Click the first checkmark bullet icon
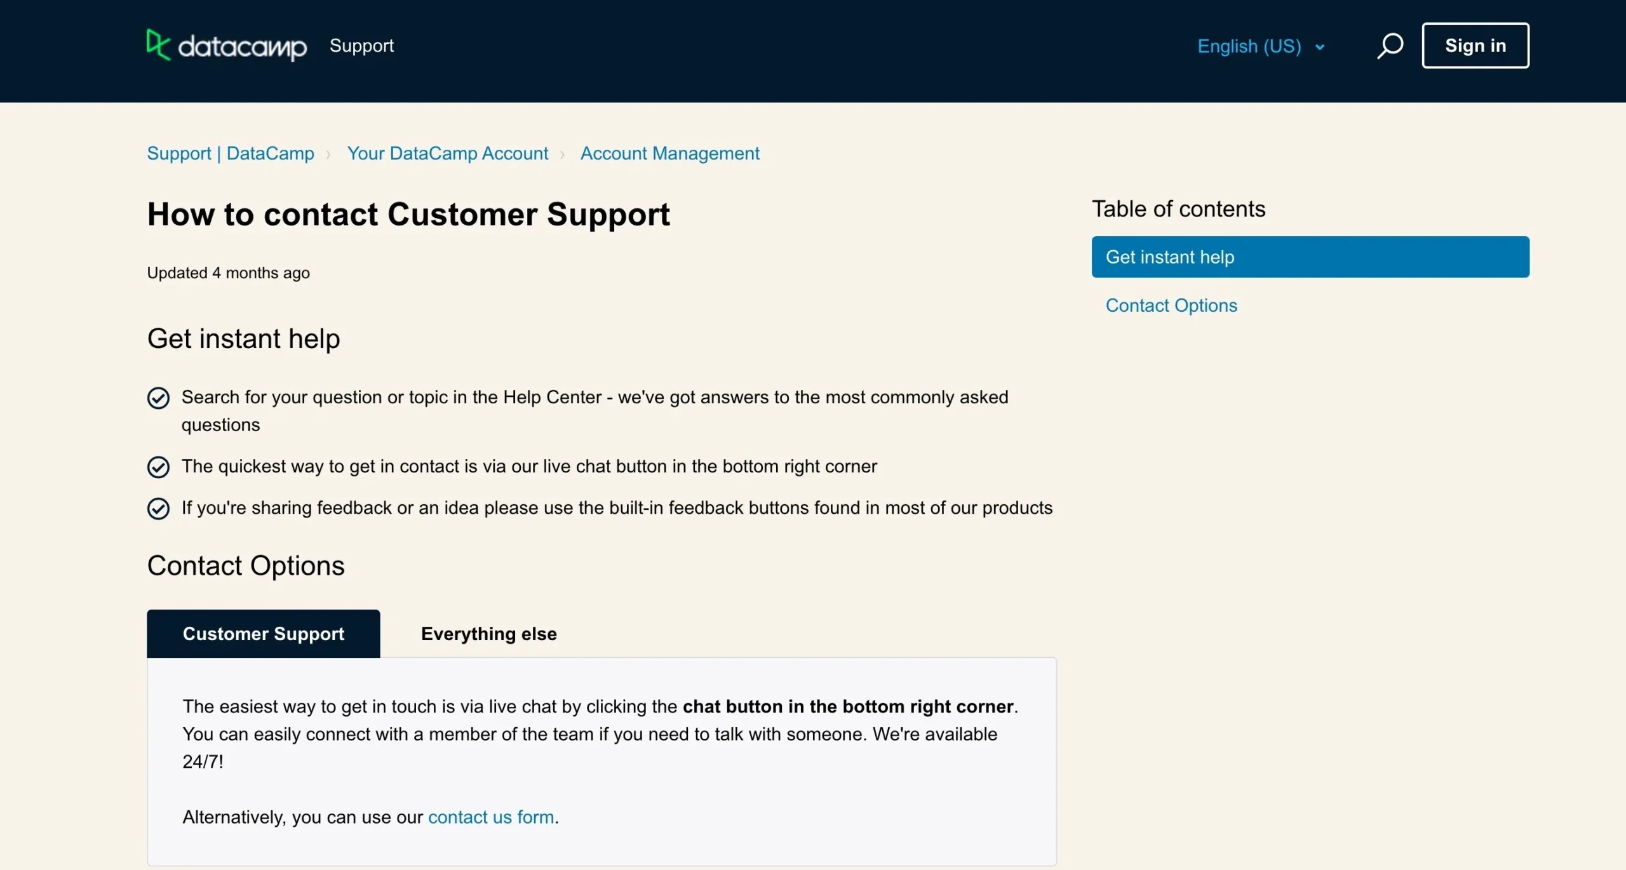Screen dimensions: 1626x870 pyautogui.click(x=158, y=398)
